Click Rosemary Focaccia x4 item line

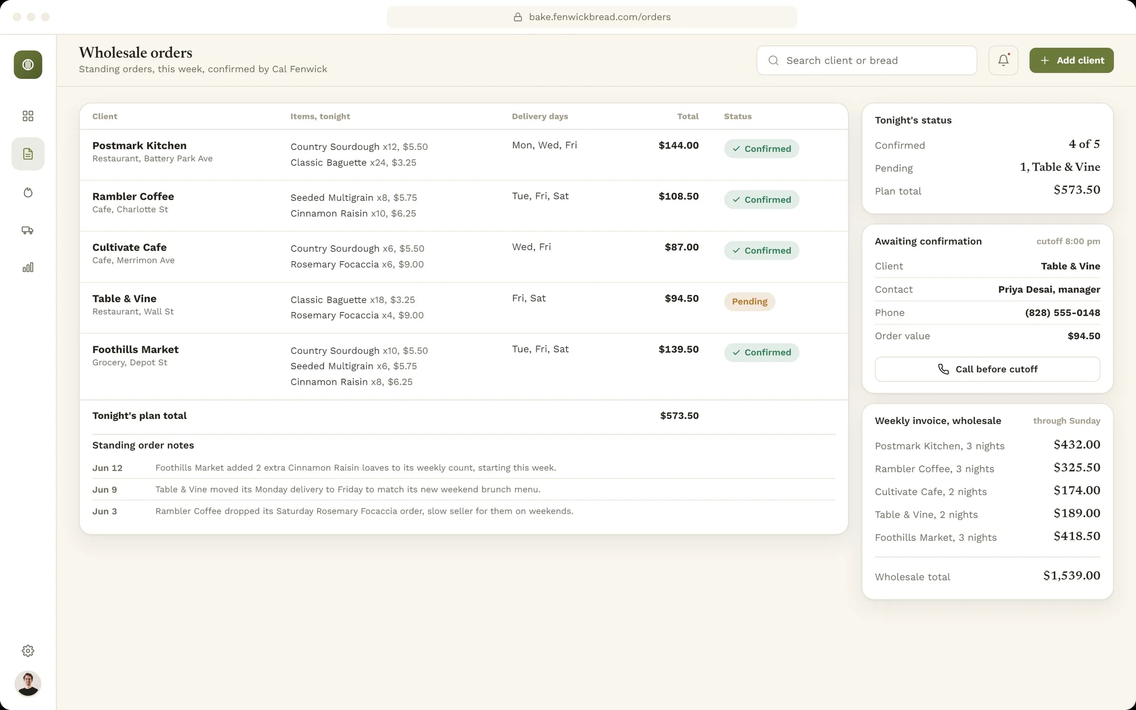[357, 315]
